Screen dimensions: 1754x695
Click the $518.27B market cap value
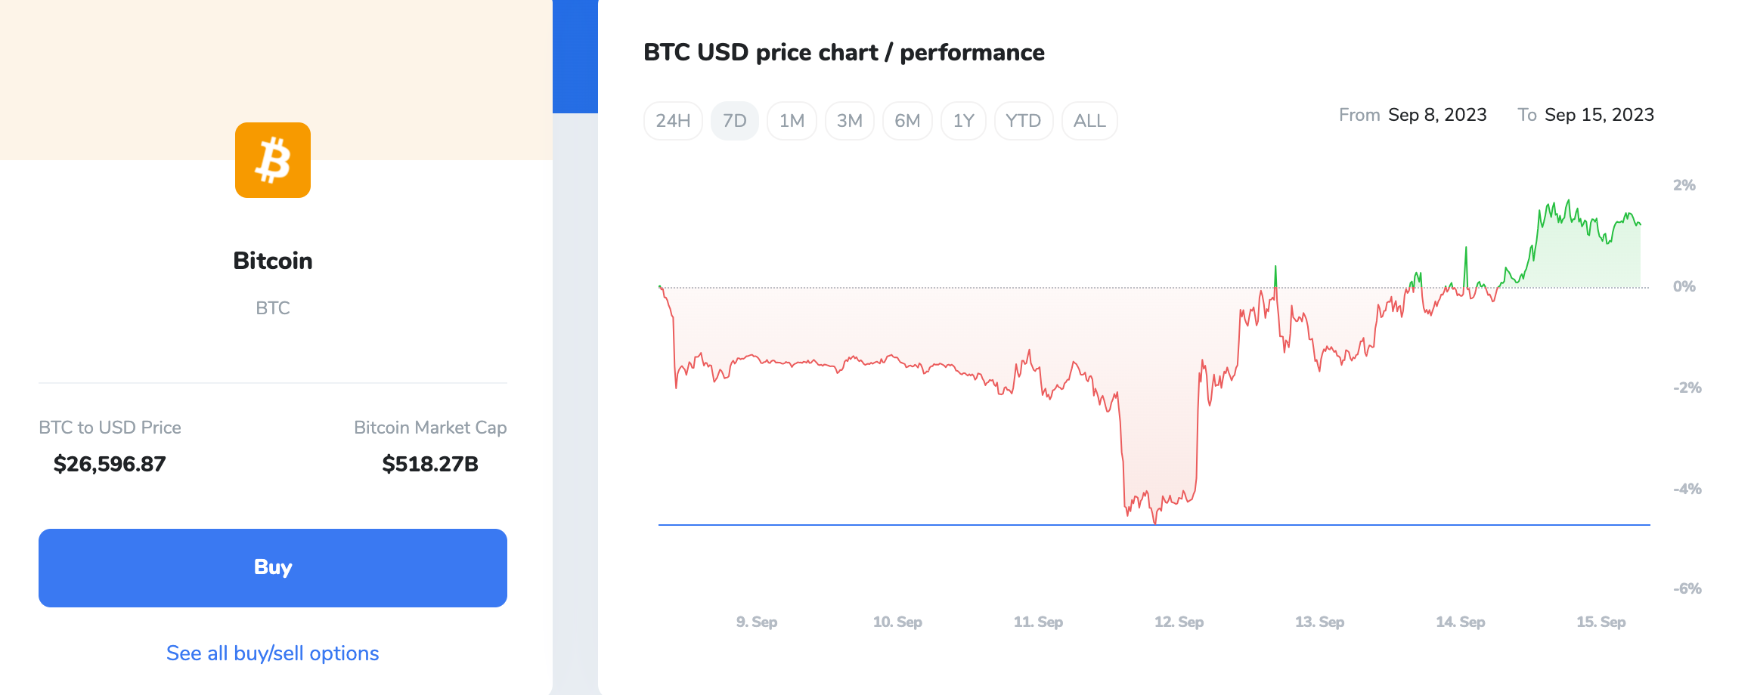pos(430,464)
